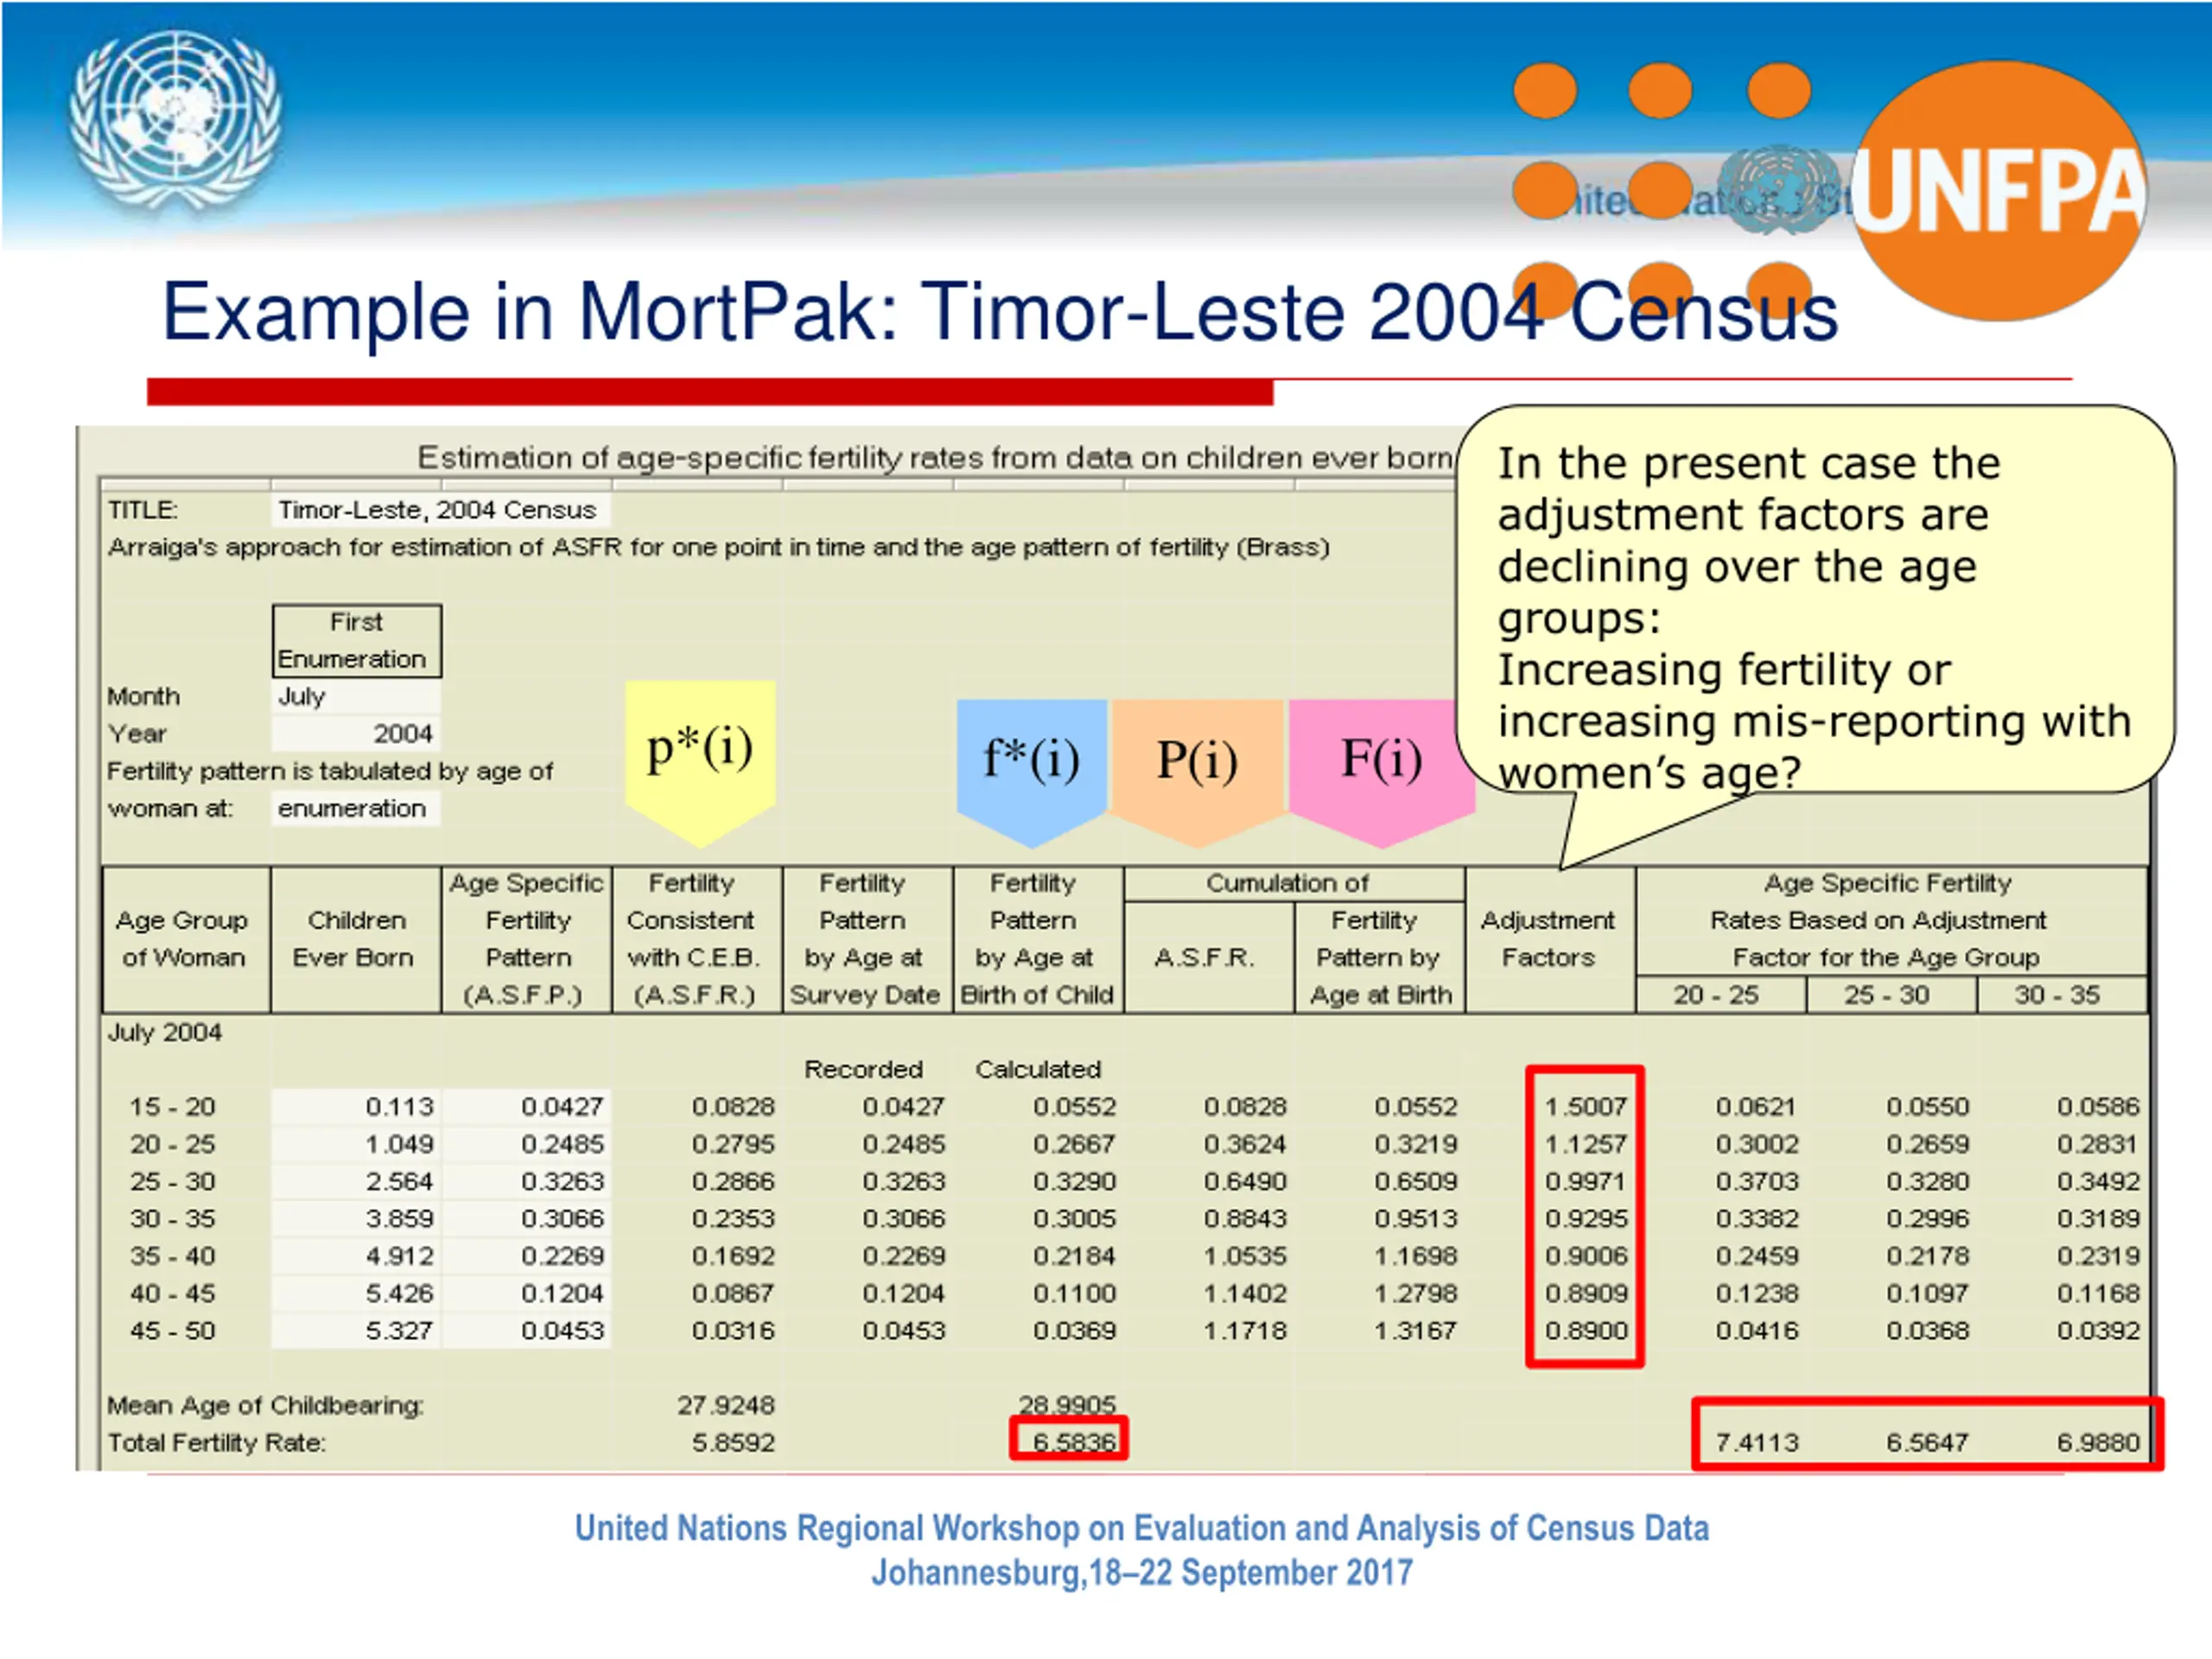Click the 'enumeration' field after 'woman at:'
This screenshot has width=2212, height=1659.
pos(356,808)
